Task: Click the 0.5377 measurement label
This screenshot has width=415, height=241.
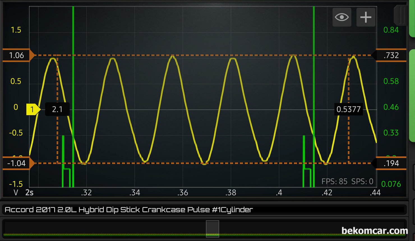Action: click(x=348, y=109)
